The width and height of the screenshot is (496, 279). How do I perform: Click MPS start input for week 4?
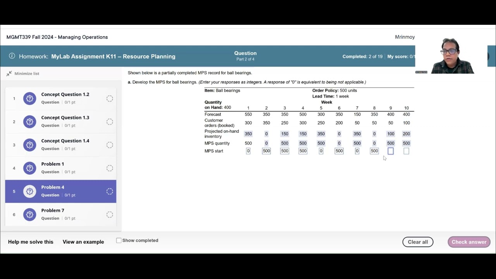(303, 151)
